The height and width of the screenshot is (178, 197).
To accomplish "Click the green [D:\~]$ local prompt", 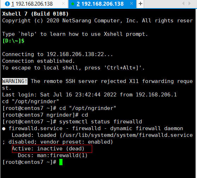I will click(x=13, y=41).
